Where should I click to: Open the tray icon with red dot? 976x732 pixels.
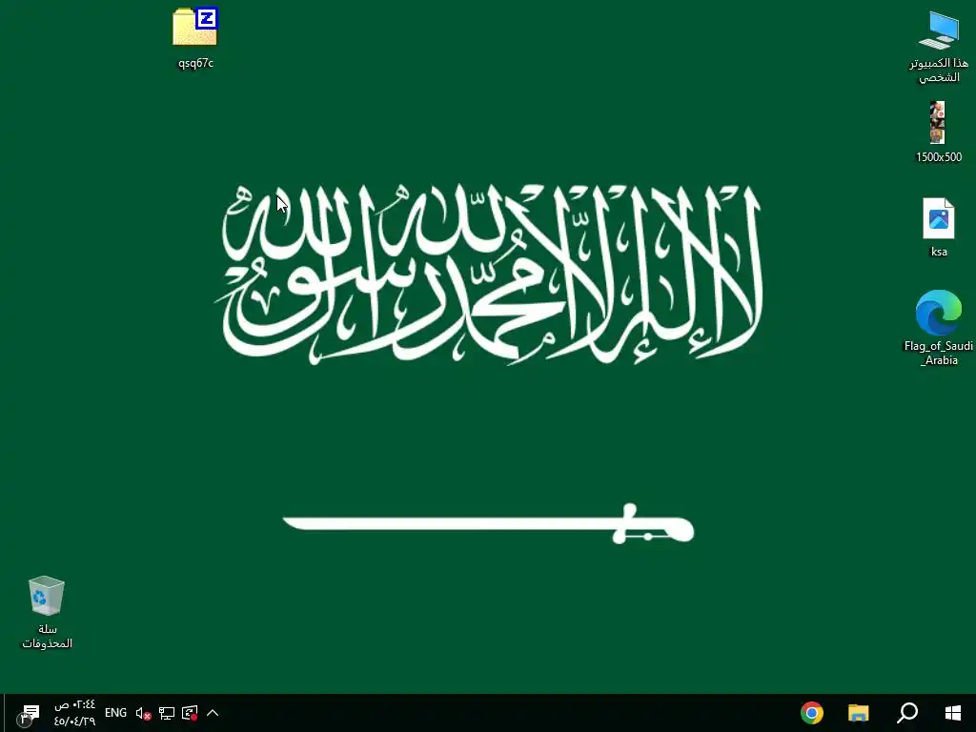(190, 713)
